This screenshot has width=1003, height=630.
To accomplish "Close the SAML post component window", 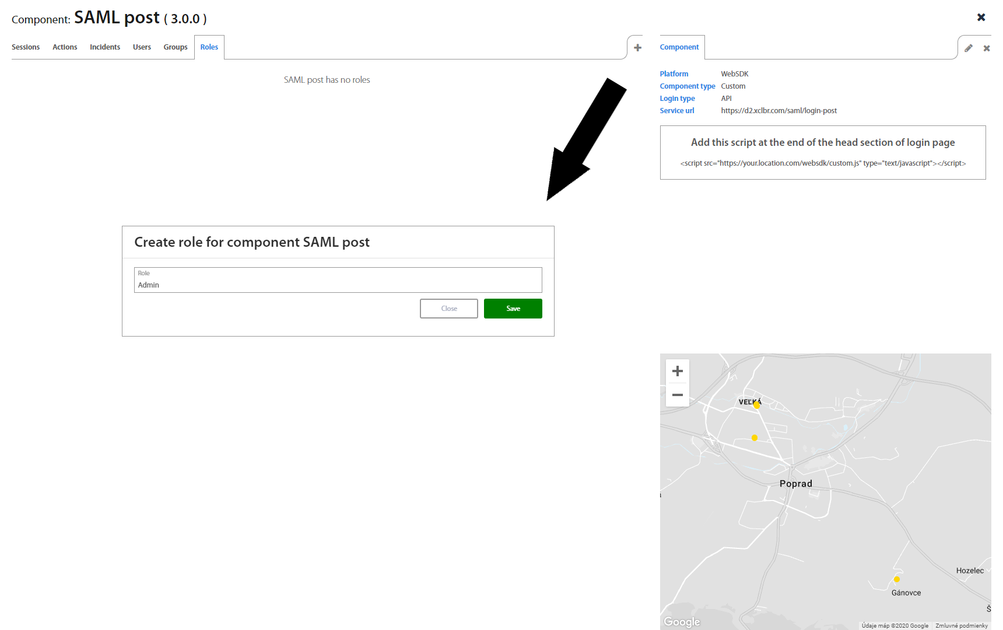I will [981, 17].
